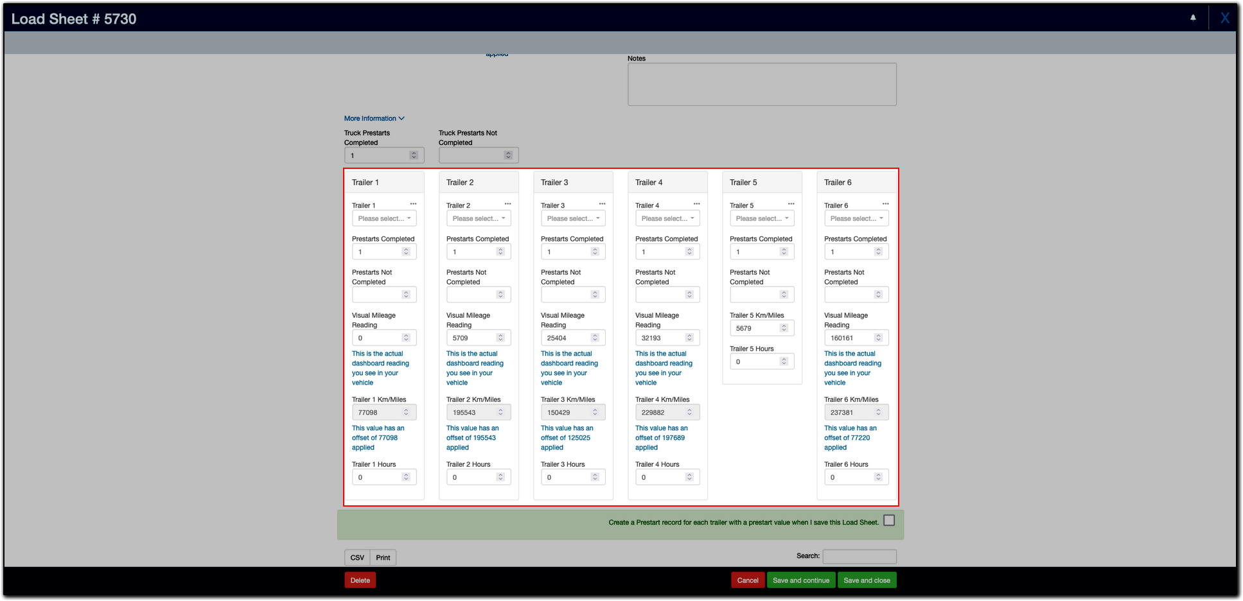This screenshot has width=1243, height=601.
Task: Open the notifications bell icon
Action: [x=1193, y=18]
